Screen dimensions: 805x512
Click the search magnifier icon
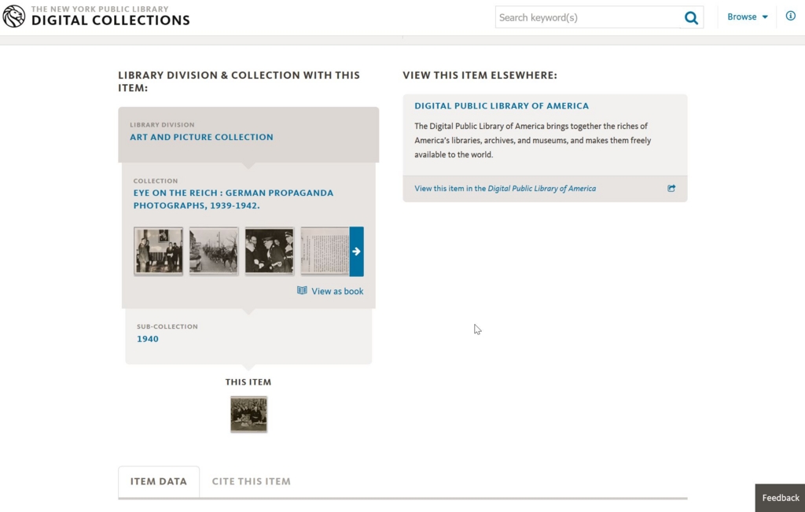tap(691, 18)
